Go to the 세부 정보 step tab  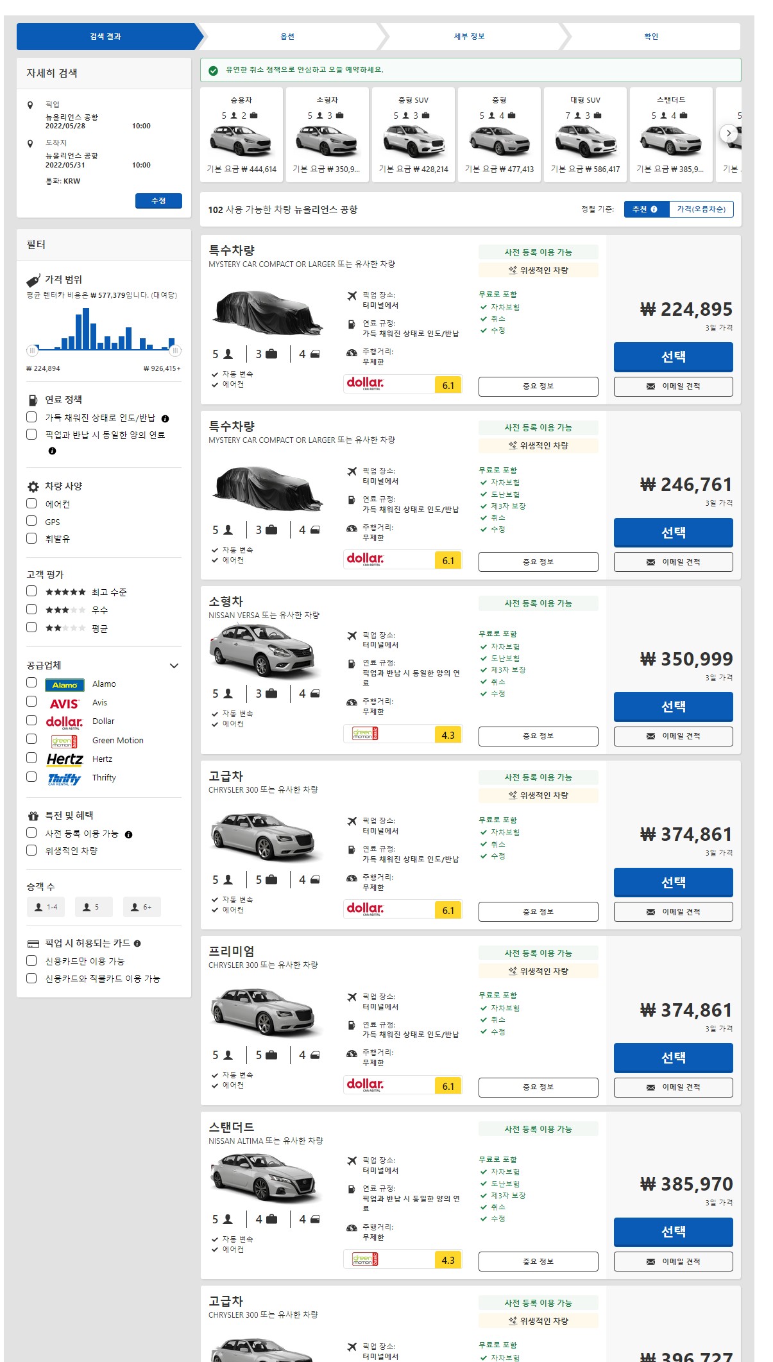470,37
